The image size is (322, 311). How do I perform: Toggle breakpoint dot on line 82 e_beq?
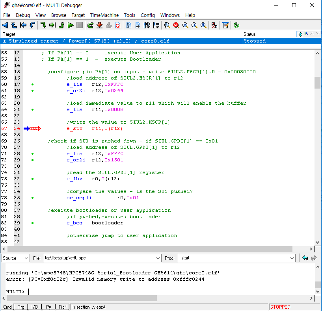[x=32, y=223]
